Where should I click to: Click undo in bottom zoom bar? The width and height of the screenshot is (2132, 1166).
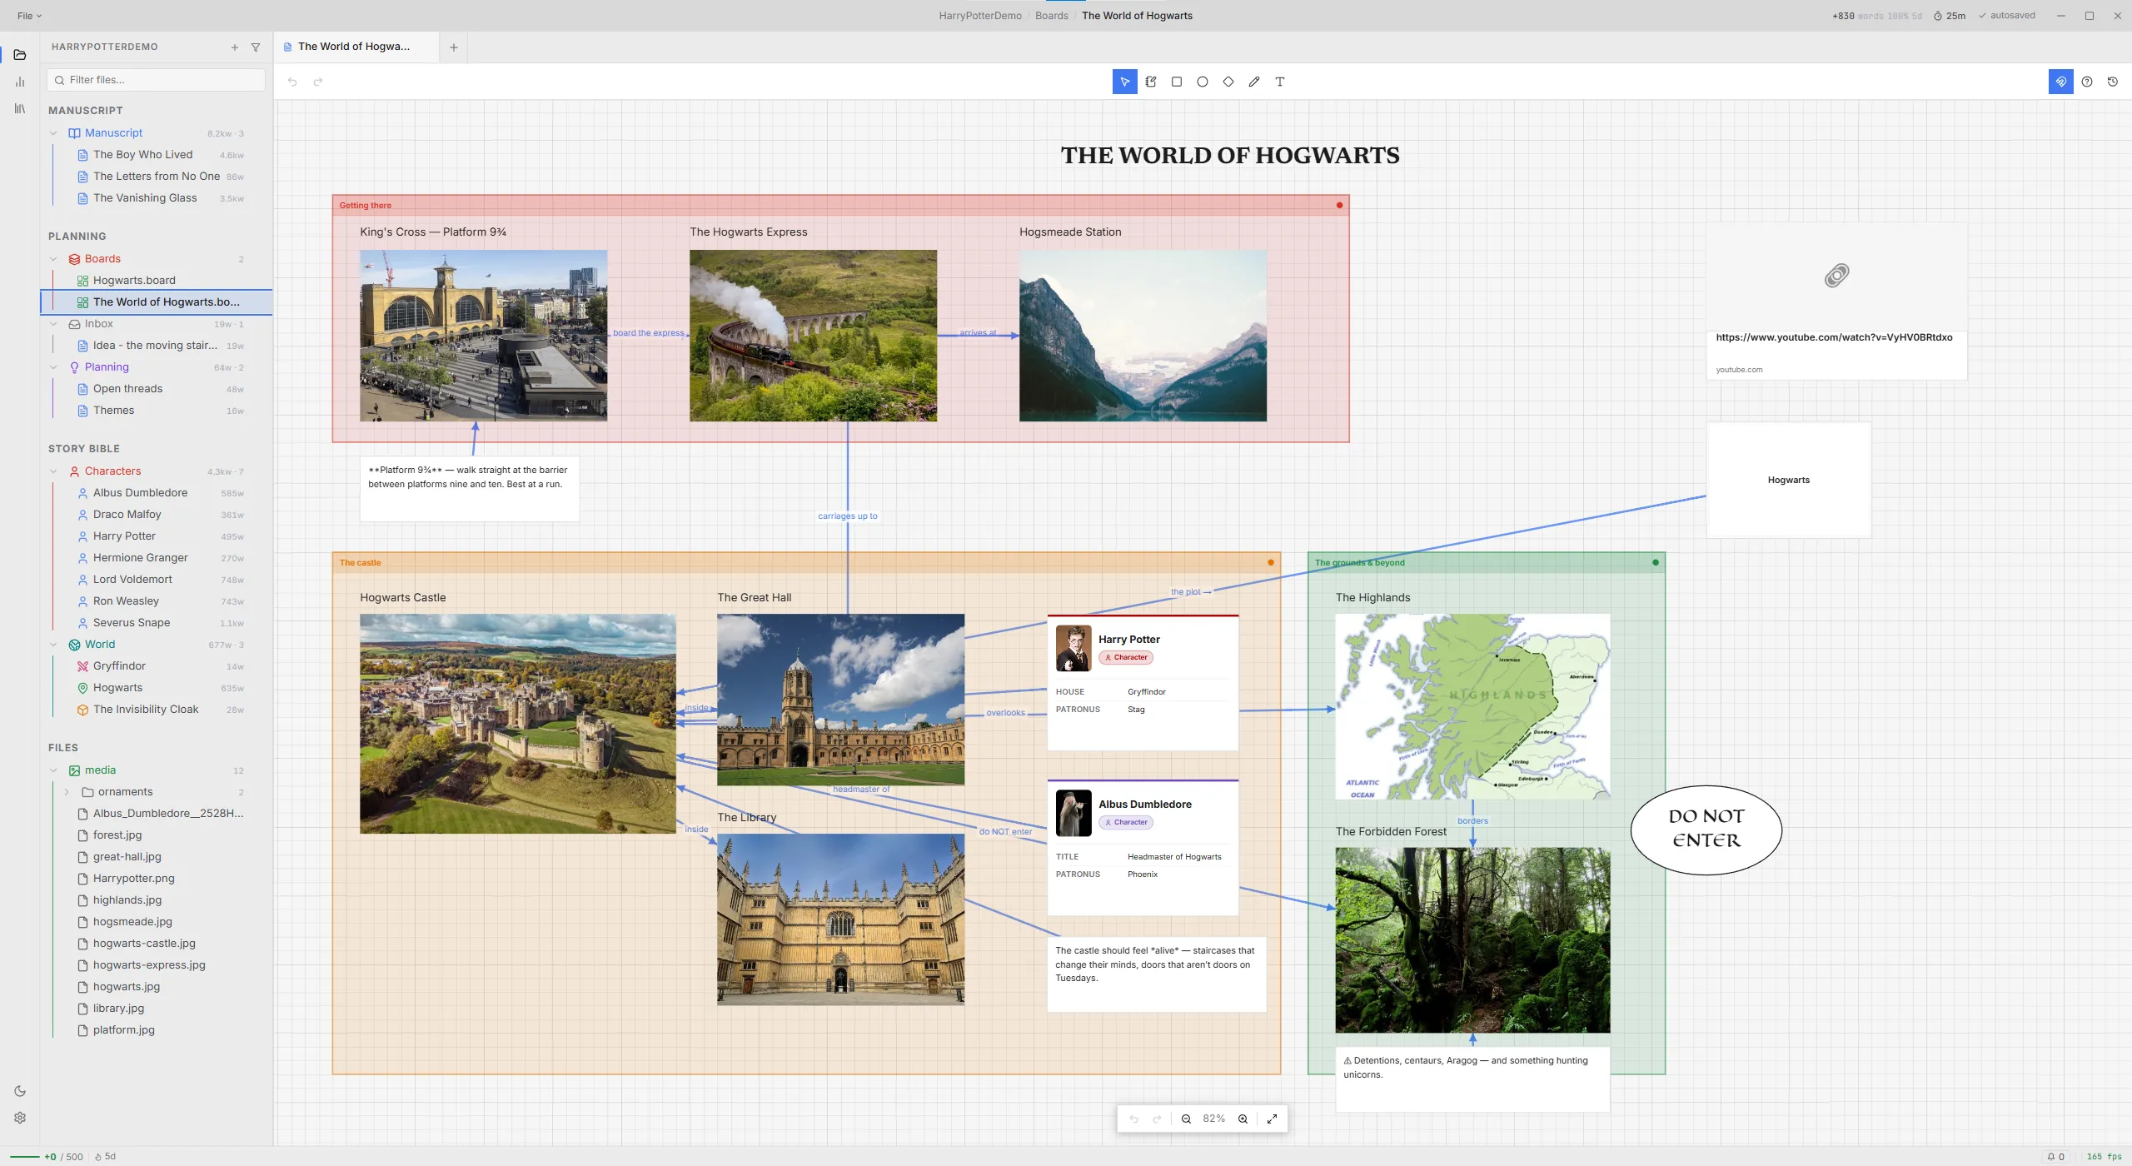1133,1119
